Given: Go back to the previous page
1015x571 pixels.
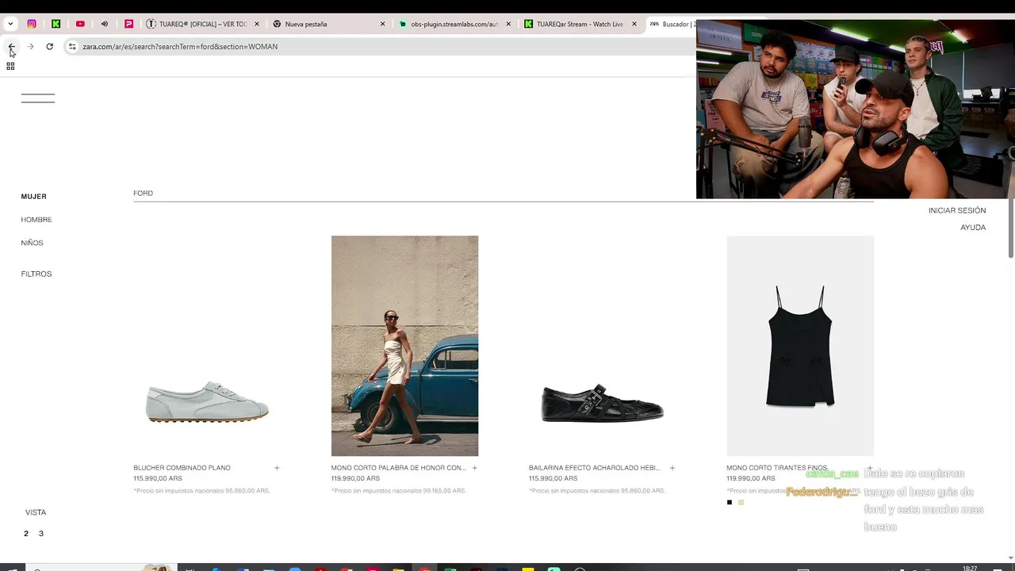Looking at the screenshot, I should tap(11, 47).
